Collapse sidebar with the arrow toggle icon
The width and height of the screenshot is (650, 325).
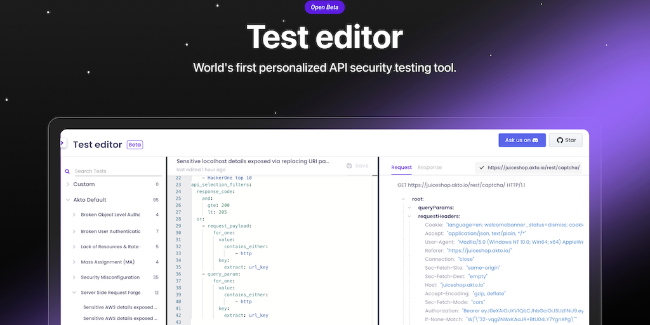pyautogui.click(x=62, y=143)
